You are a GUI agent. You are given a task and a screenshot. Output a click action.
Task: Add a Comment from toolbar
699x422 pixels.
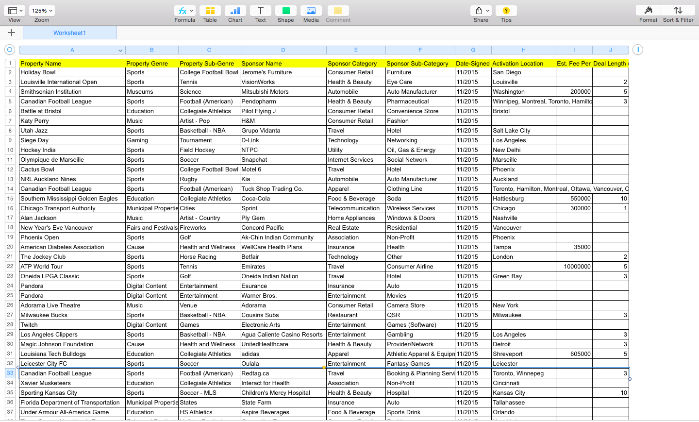(x=338, y=11)
